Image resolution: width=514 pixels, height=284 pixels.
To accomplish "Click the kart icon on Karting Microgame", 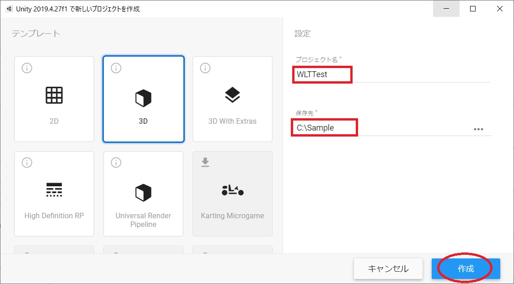I will [x=232, y=190].
